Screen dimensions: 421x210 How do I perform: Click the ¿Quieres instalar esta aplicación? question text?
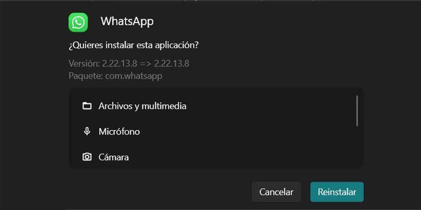(133, 46)
